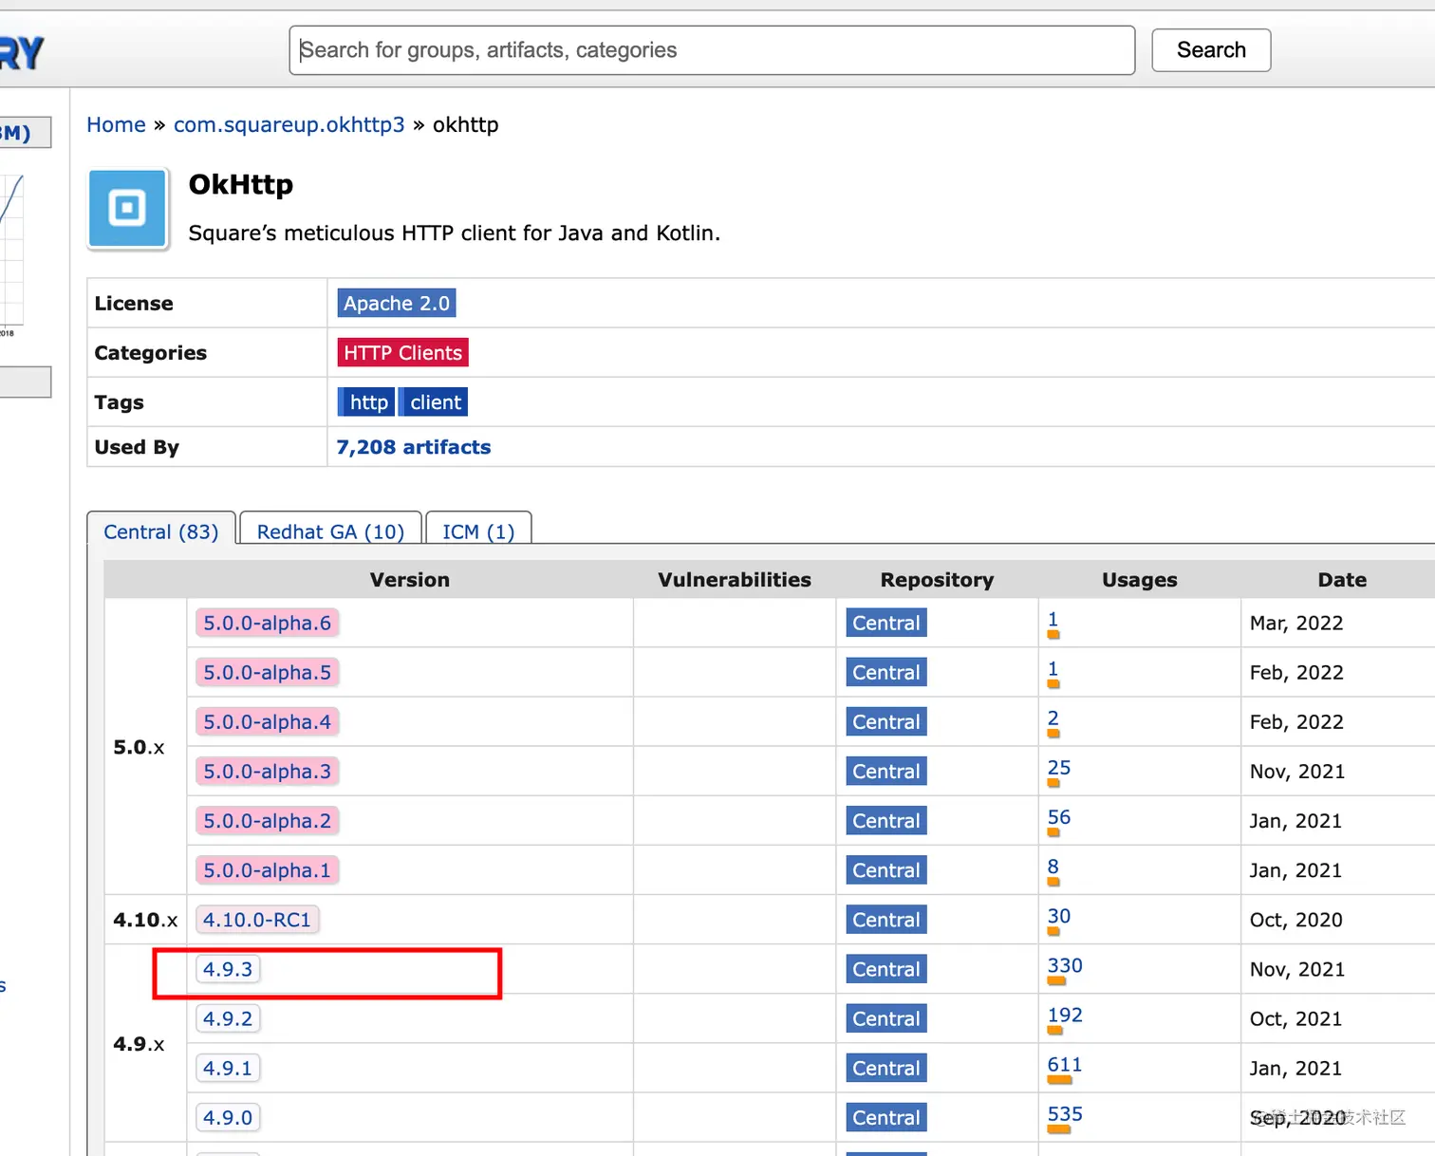
Task: Click the Central badge for 5.0.0-alpha.1
Action: 886,870
